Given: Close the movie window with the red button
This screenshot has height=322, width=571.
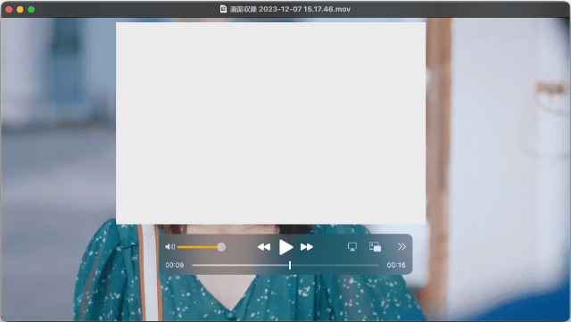Looking at the screenshot, I should (9, 10).
